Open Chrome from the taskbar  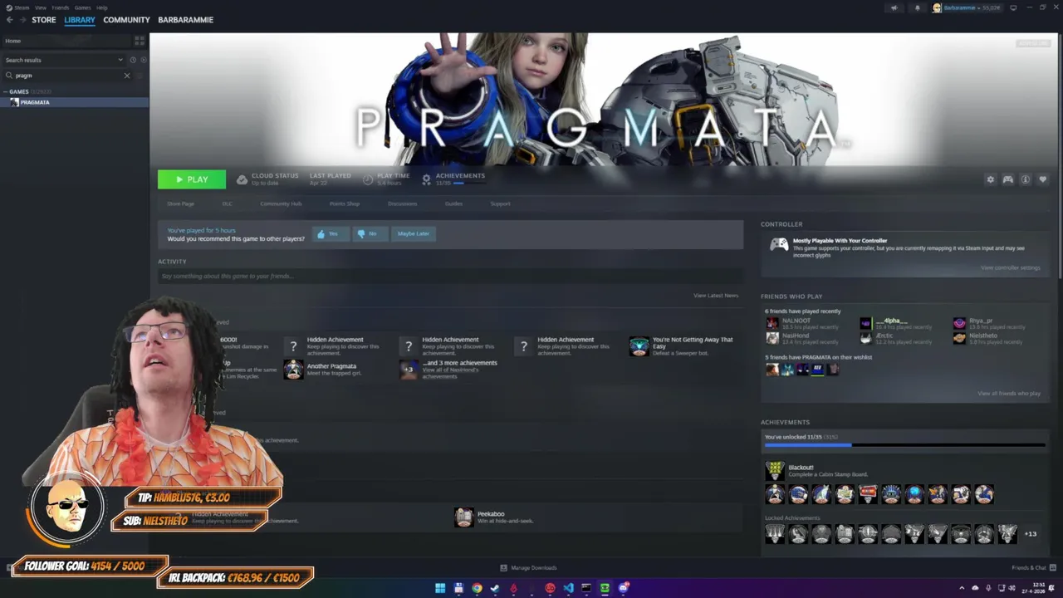coord(477,588)
